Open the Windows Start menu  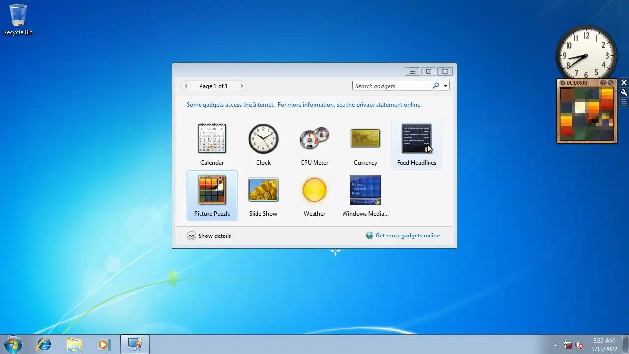13,344
